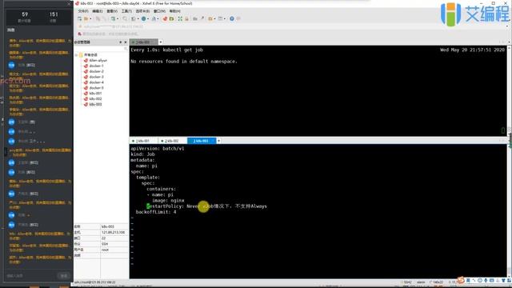Collapse the 所有会话 tree folder

pyautogui.click(x=76, y=55)
